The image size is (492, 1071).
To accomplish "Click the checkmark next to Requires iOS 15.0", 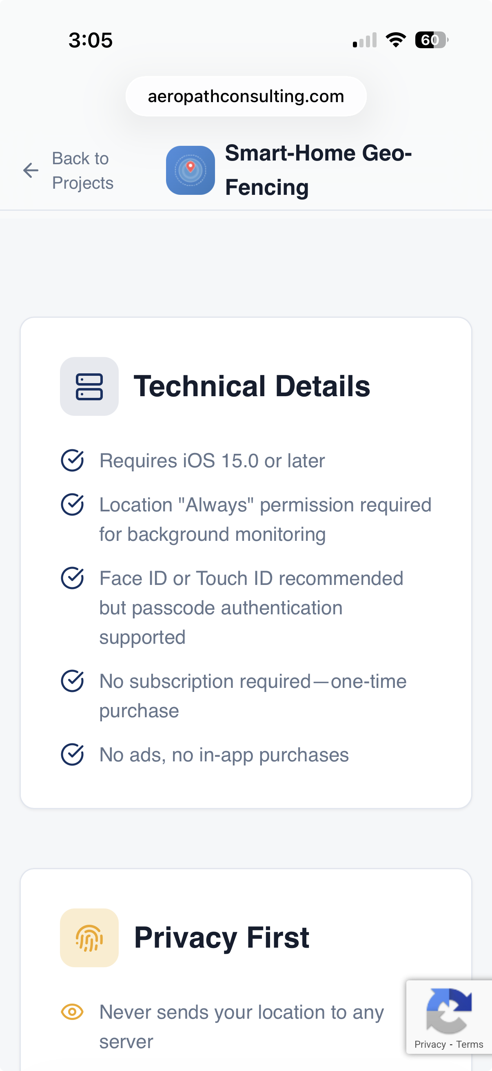I will point(72,460).
